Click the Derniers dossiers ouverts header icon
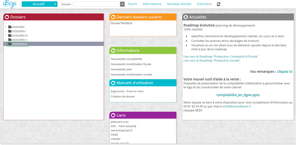Viewport: 296px width, 145px height. [x=113, y=17]
